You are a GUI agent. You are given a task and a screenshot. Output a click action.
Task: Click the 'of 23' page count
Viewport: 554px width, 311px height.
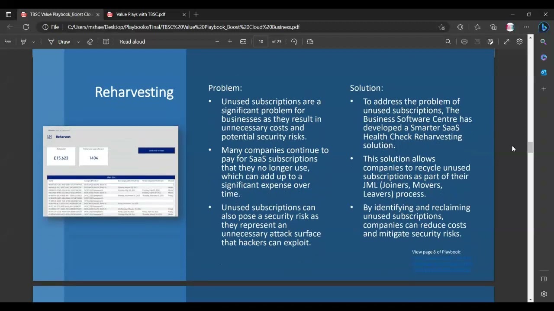(x=276, y=41)
